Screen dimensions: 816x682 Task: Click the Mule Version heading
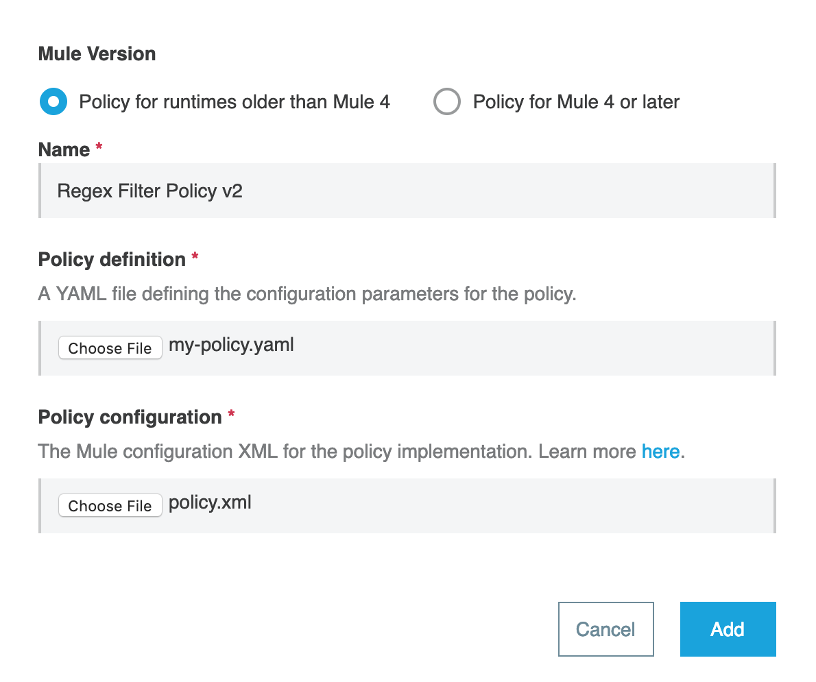(x=96, y=53)
